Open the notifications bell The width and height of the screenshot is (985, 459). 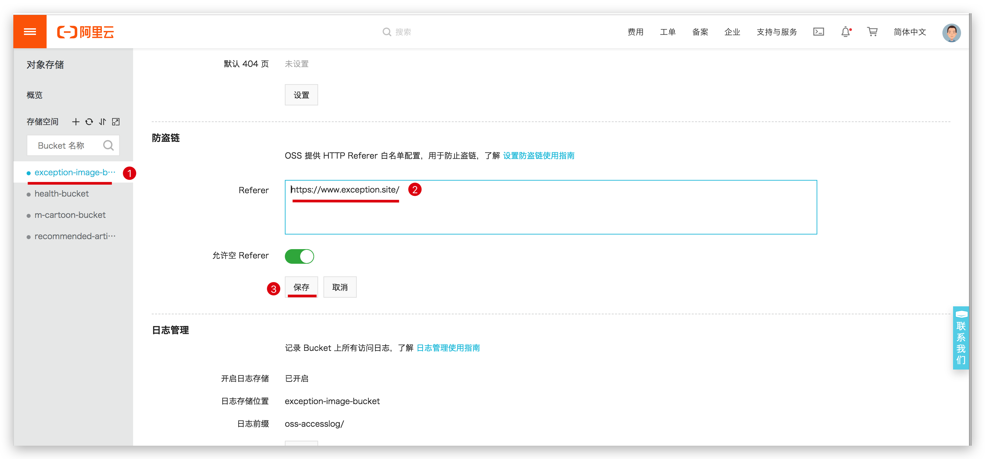coord(846,32)
